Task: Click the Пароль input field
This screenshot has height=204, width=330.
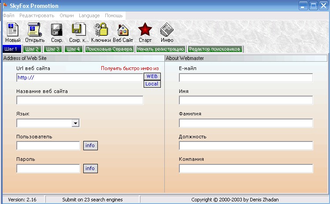Action: [x=48, y=168]
